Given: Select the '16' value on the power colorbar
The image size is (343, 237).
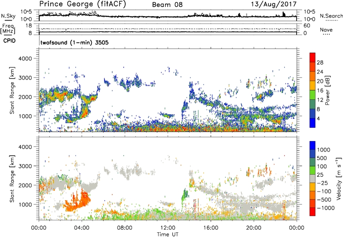Looking at the screenshot, I should point(320,91).
